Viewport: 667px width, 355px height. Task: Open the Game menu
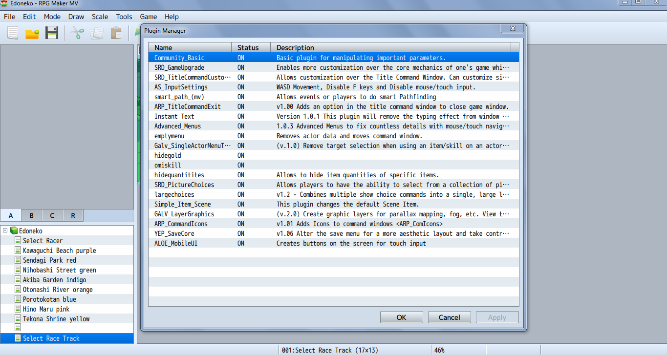pos(149,17)
